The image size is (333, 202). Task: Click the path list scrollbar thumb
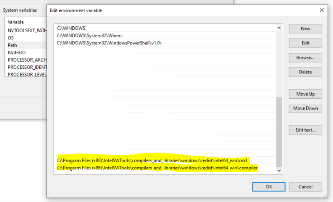coord(279,132)
